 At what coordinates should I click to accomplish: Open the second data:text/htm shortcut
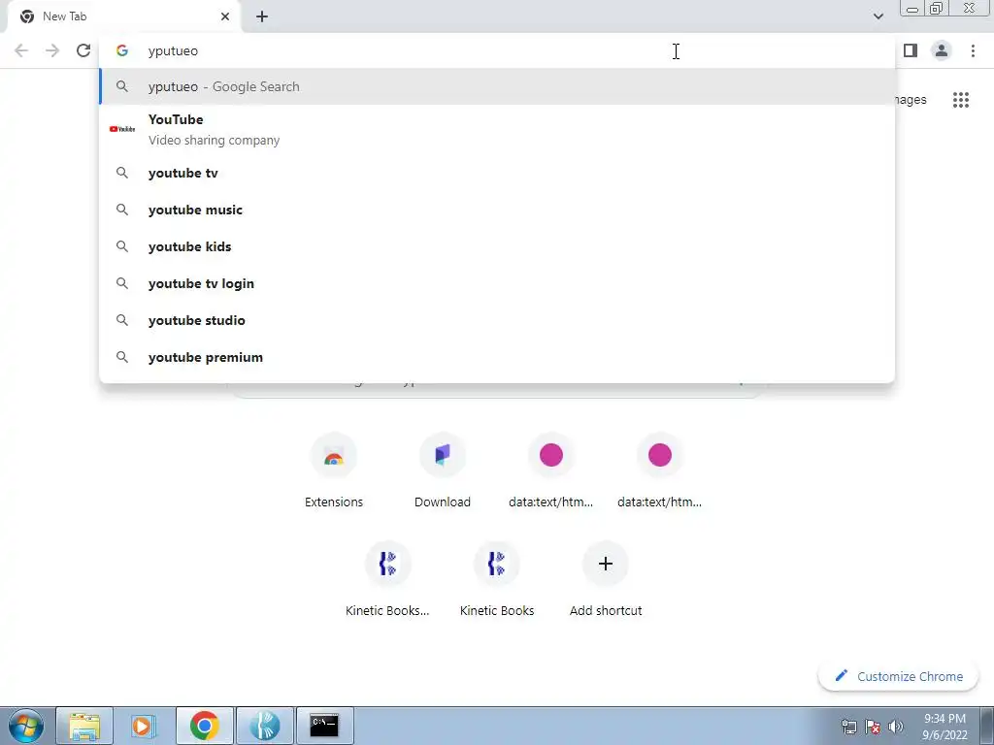click(659, 472)
